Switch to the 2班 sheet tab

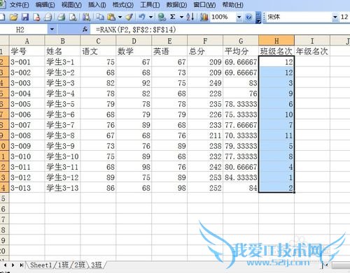[80, 265]
